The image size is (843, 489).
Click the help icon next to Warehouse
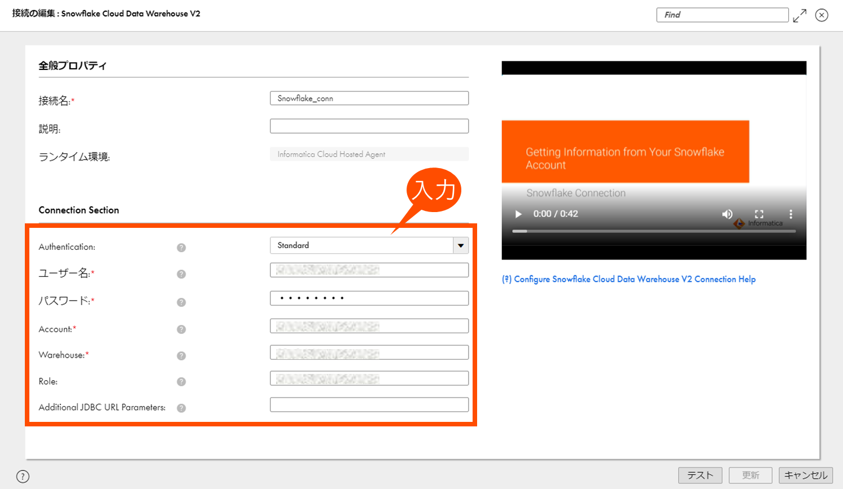click(x=181, y=356)
